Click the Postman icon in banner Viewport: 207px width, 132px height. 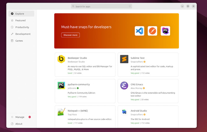pyautogui.click(x=152, y=31)
